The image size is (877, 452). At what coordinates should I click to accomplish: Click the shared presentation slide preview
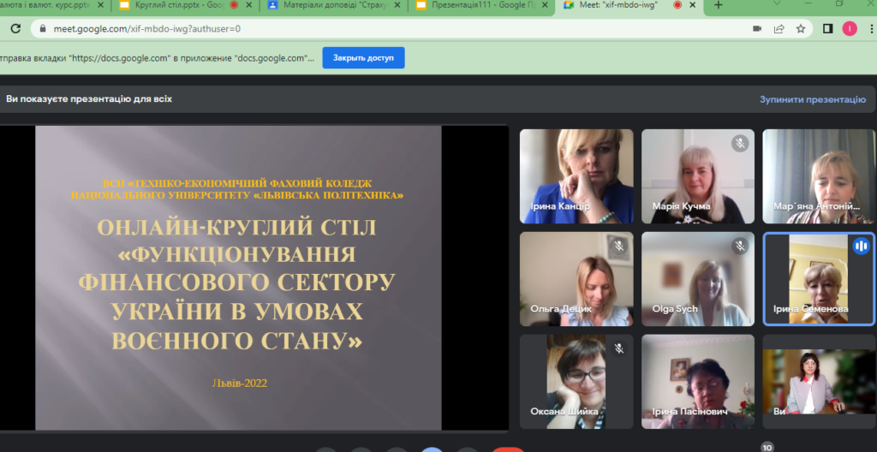pyautogui.click(x=238, y=277)
